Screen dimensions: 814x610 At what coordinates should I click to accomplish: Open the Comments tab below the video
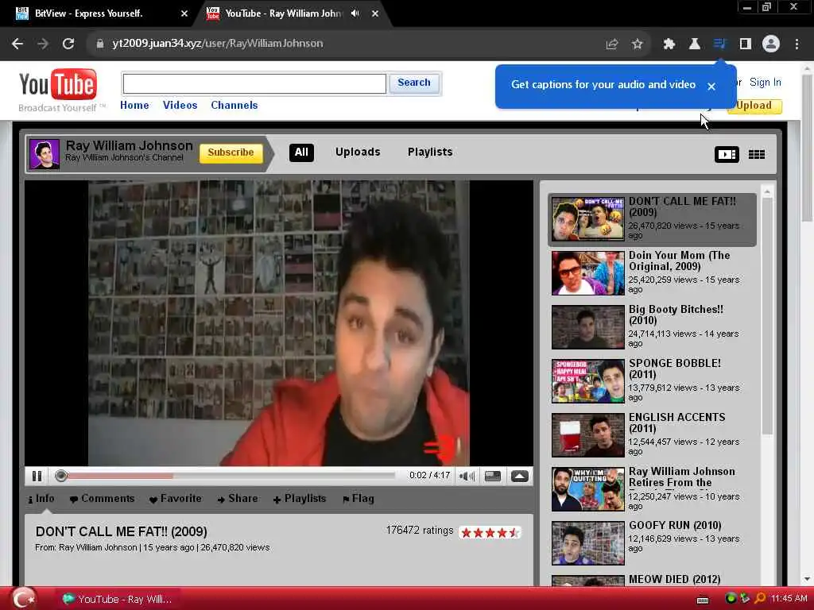click(103, 499)
